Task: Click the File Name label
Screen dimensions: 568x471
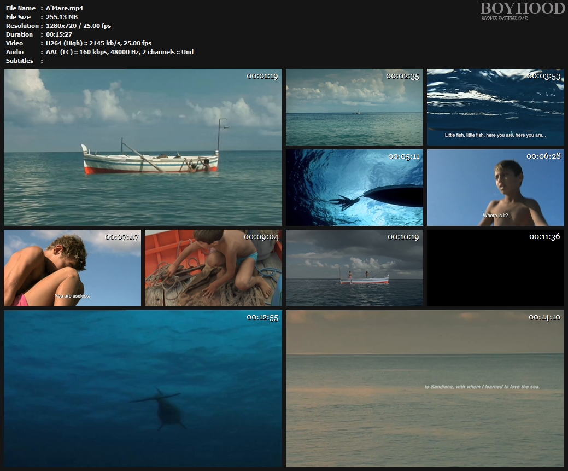Action: pyautogui.click(x=21, y=8)
